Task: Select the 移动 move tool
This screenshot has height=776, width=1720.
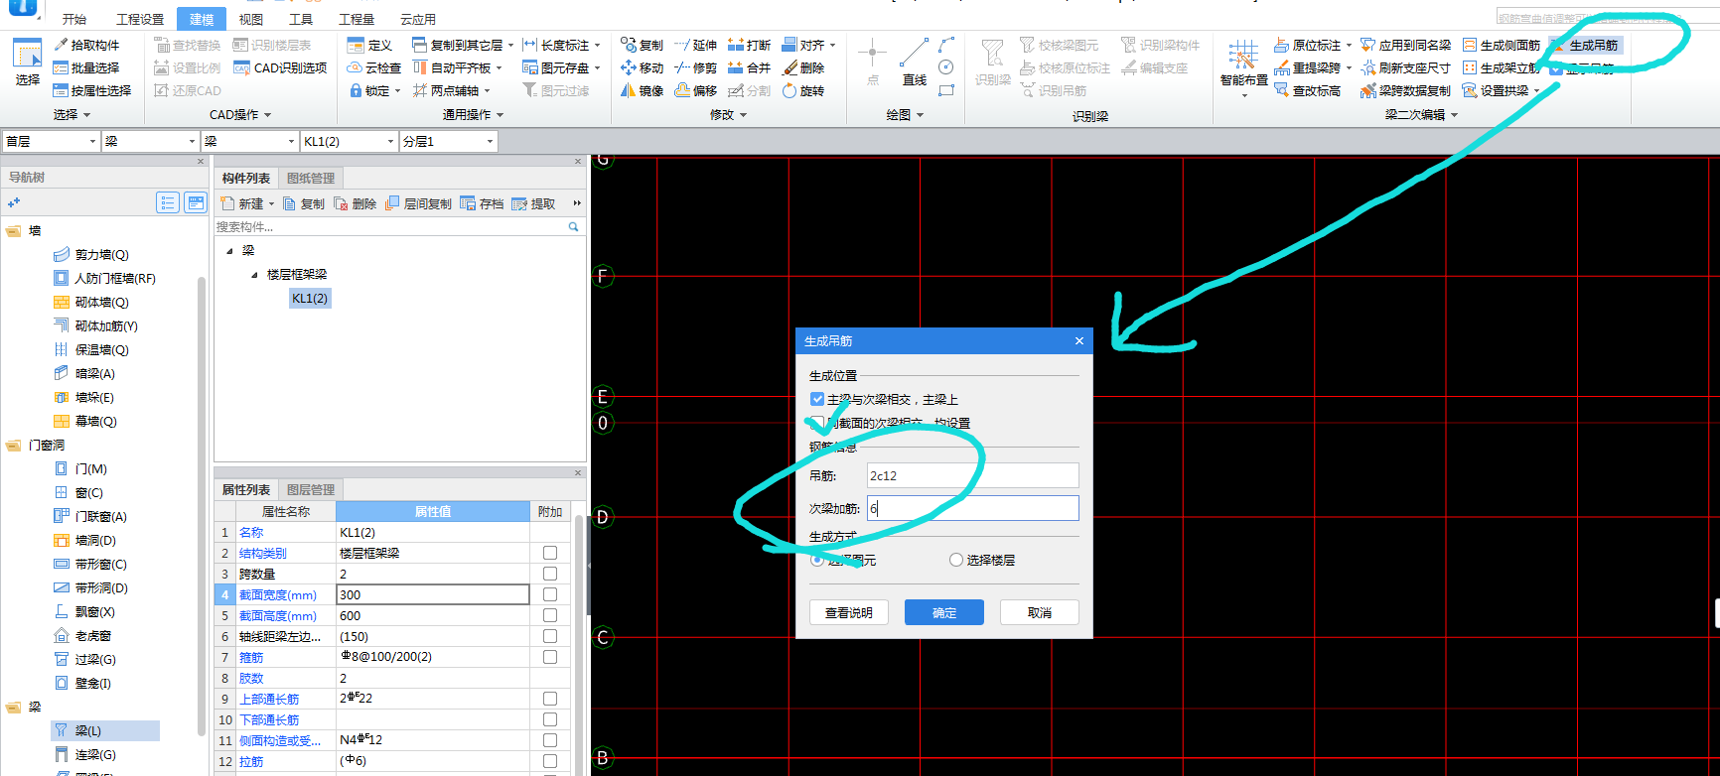Action: pyautogui.click(x=642, y=67)
